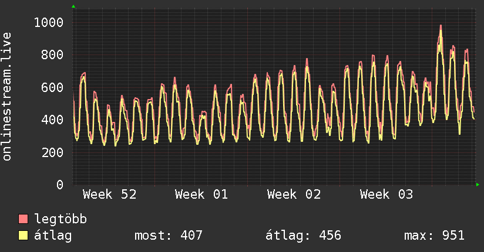The height and width of the screenshot is (252, 484).
Task: Click the 'átlag' legend label beside the yellow swatch
Action: tap(53, 236)
